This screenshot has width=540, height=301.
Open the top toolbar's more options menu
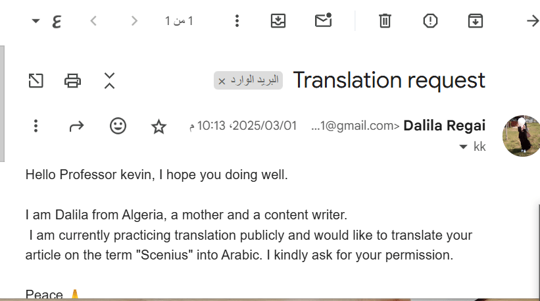tap(237, 21)
